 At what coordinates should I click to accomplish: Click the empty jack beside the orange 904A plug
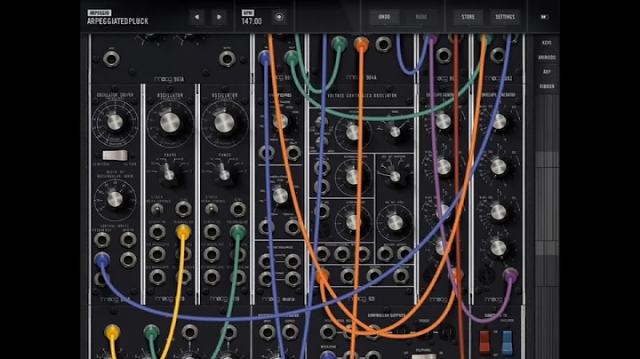pyautogui.click(x=383, y=44)
